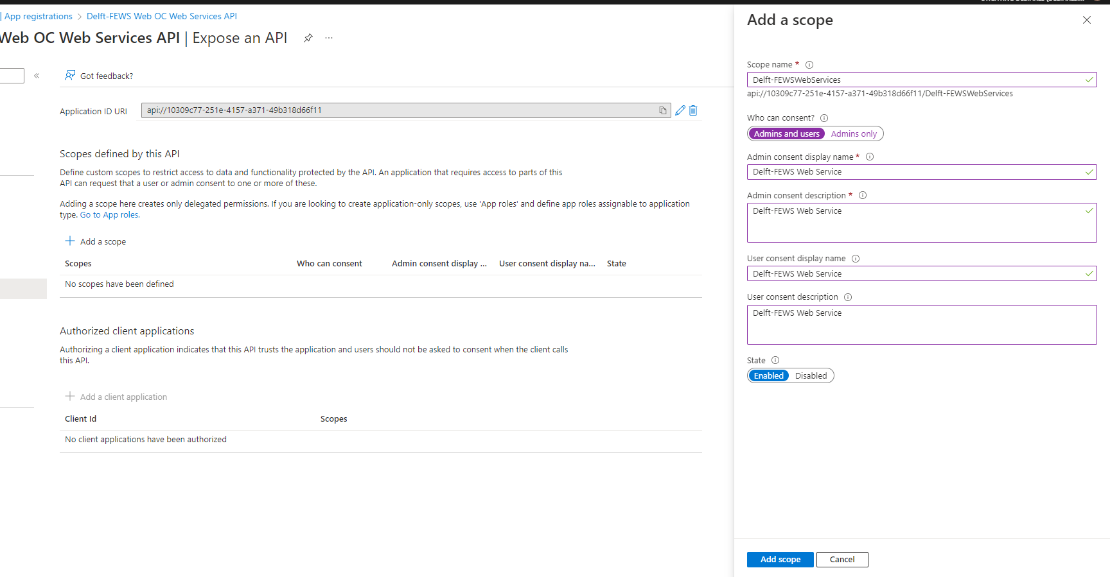The image size is (1110, 577).
Task: Show info about State
Action: [775, 360]
